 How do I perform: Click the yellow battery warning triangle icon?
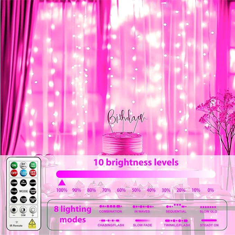point(32,224)
